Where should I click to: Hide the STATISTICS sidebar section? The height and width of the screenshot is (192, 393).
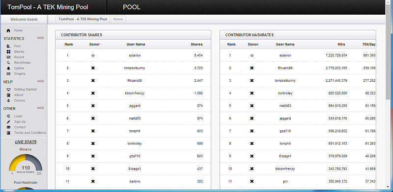pyautogui.click(x=41, y=38)
